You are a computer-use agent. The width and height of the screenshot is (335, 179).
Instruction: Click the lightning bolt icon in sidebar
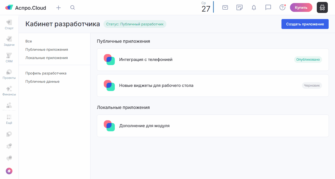[9, 171]
